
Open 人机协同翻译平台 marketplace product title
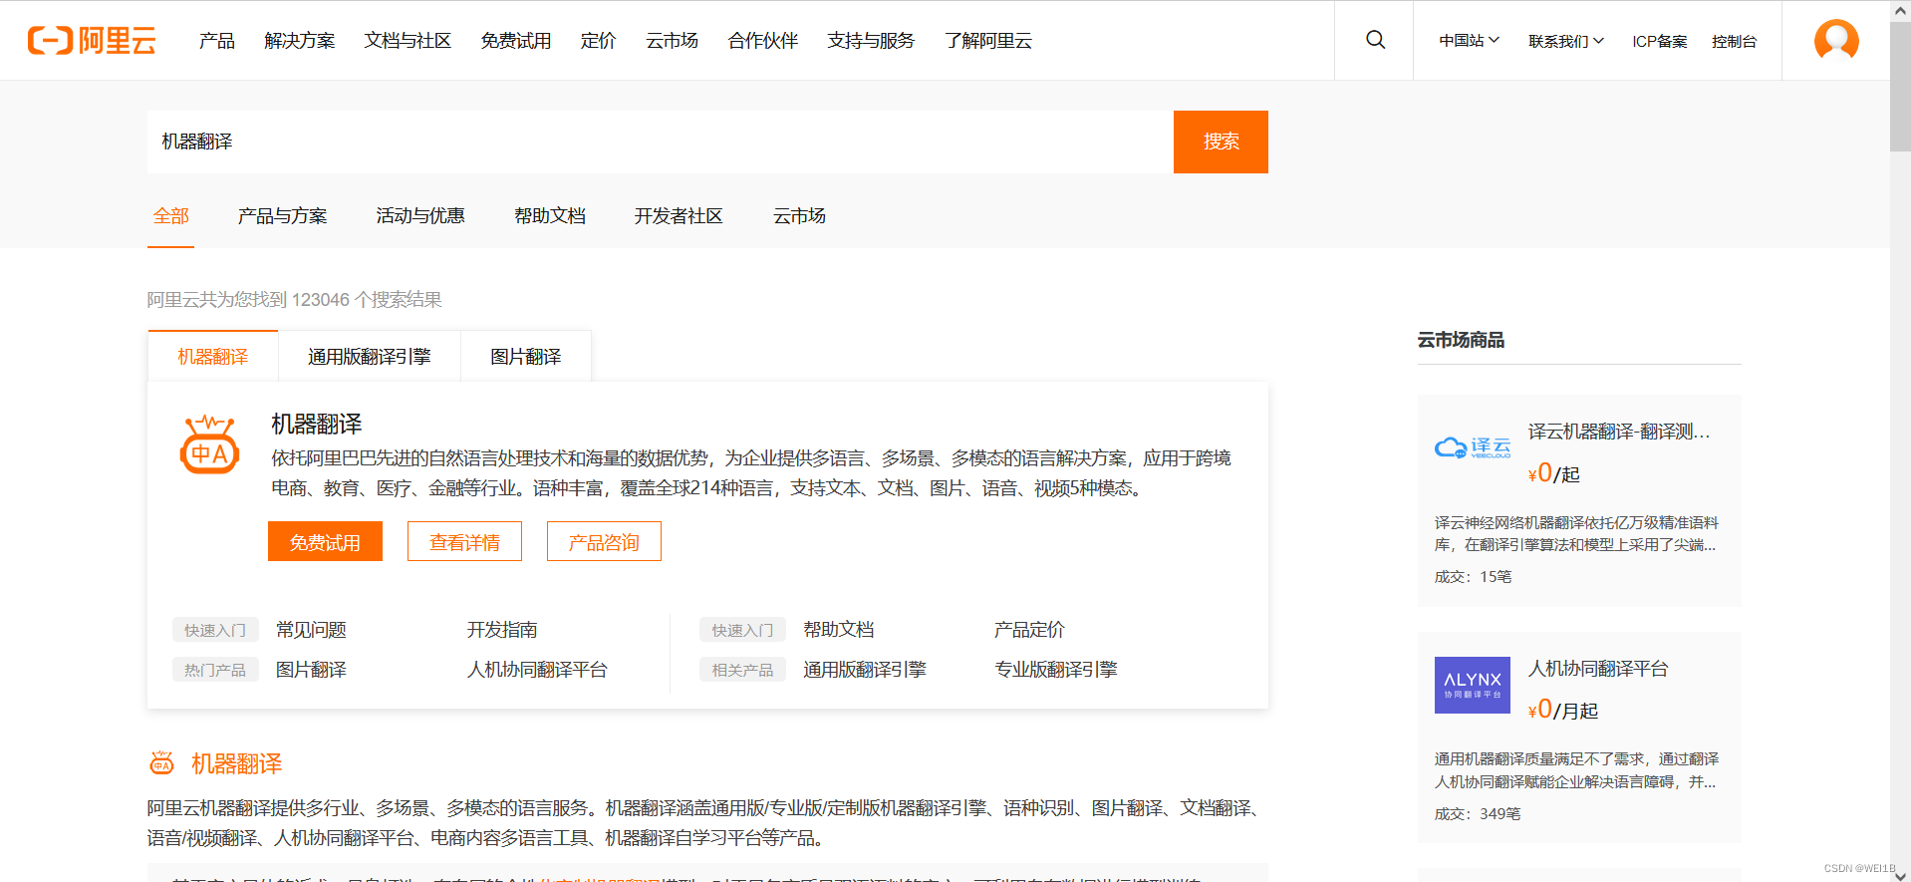[1598, 669]
